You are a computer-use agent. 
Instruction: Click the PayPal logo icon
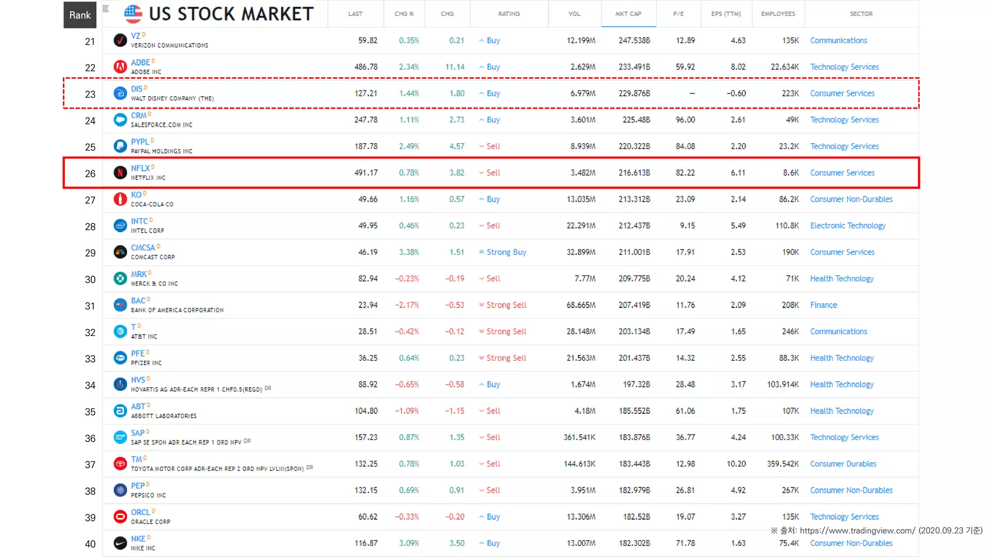tap(120, 146)
